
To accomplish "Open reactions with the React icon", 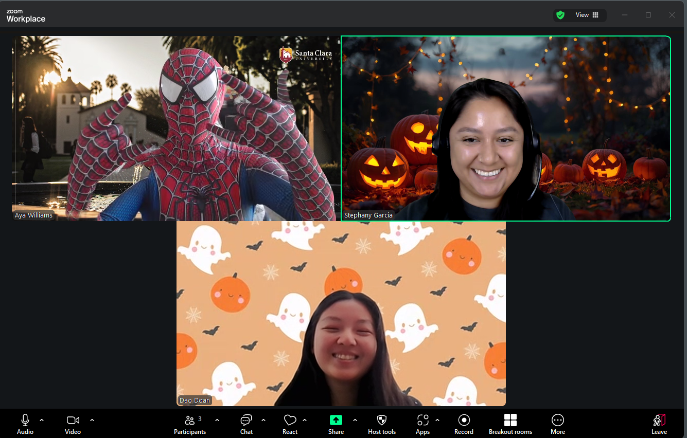I will (x=290, y=424).
